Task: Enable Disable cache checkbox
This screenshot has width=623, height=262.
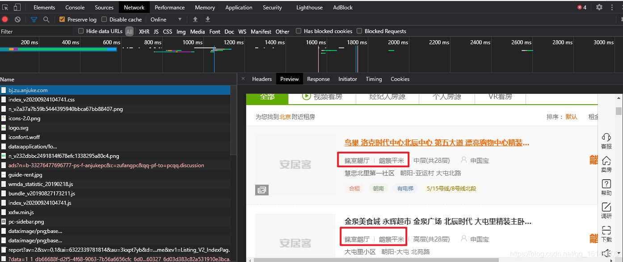Action: click(104, 20)
